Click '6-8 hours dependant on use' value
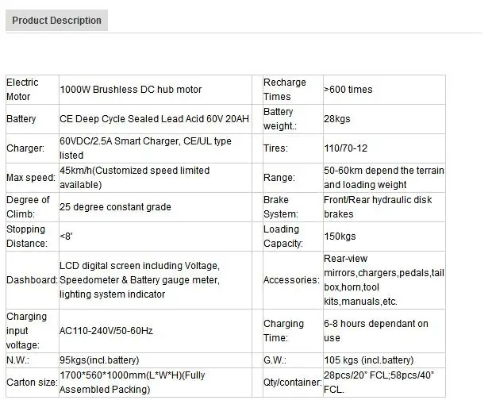Screen dimensions: 492x400 [x=376, y=331]
